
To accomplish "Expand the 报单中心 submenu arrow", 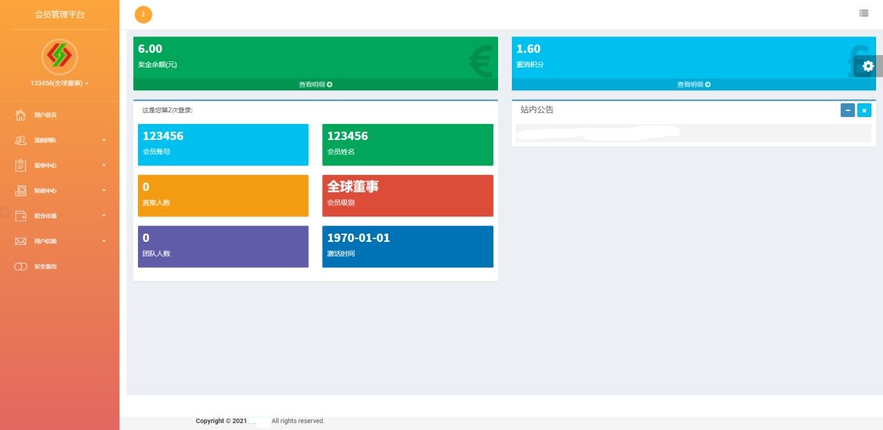I will point(104,165).
